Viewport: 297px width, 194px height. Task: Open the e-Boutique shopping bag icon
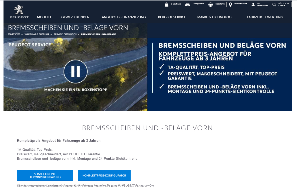point(166,4)
